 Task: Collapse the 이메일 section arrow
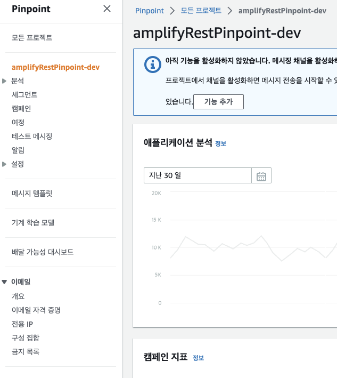(4, 282)
